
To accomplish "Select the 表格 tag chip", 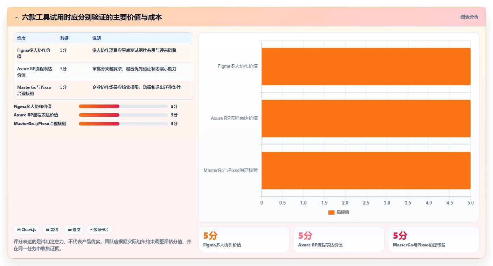I will click(x=52, y=230).
